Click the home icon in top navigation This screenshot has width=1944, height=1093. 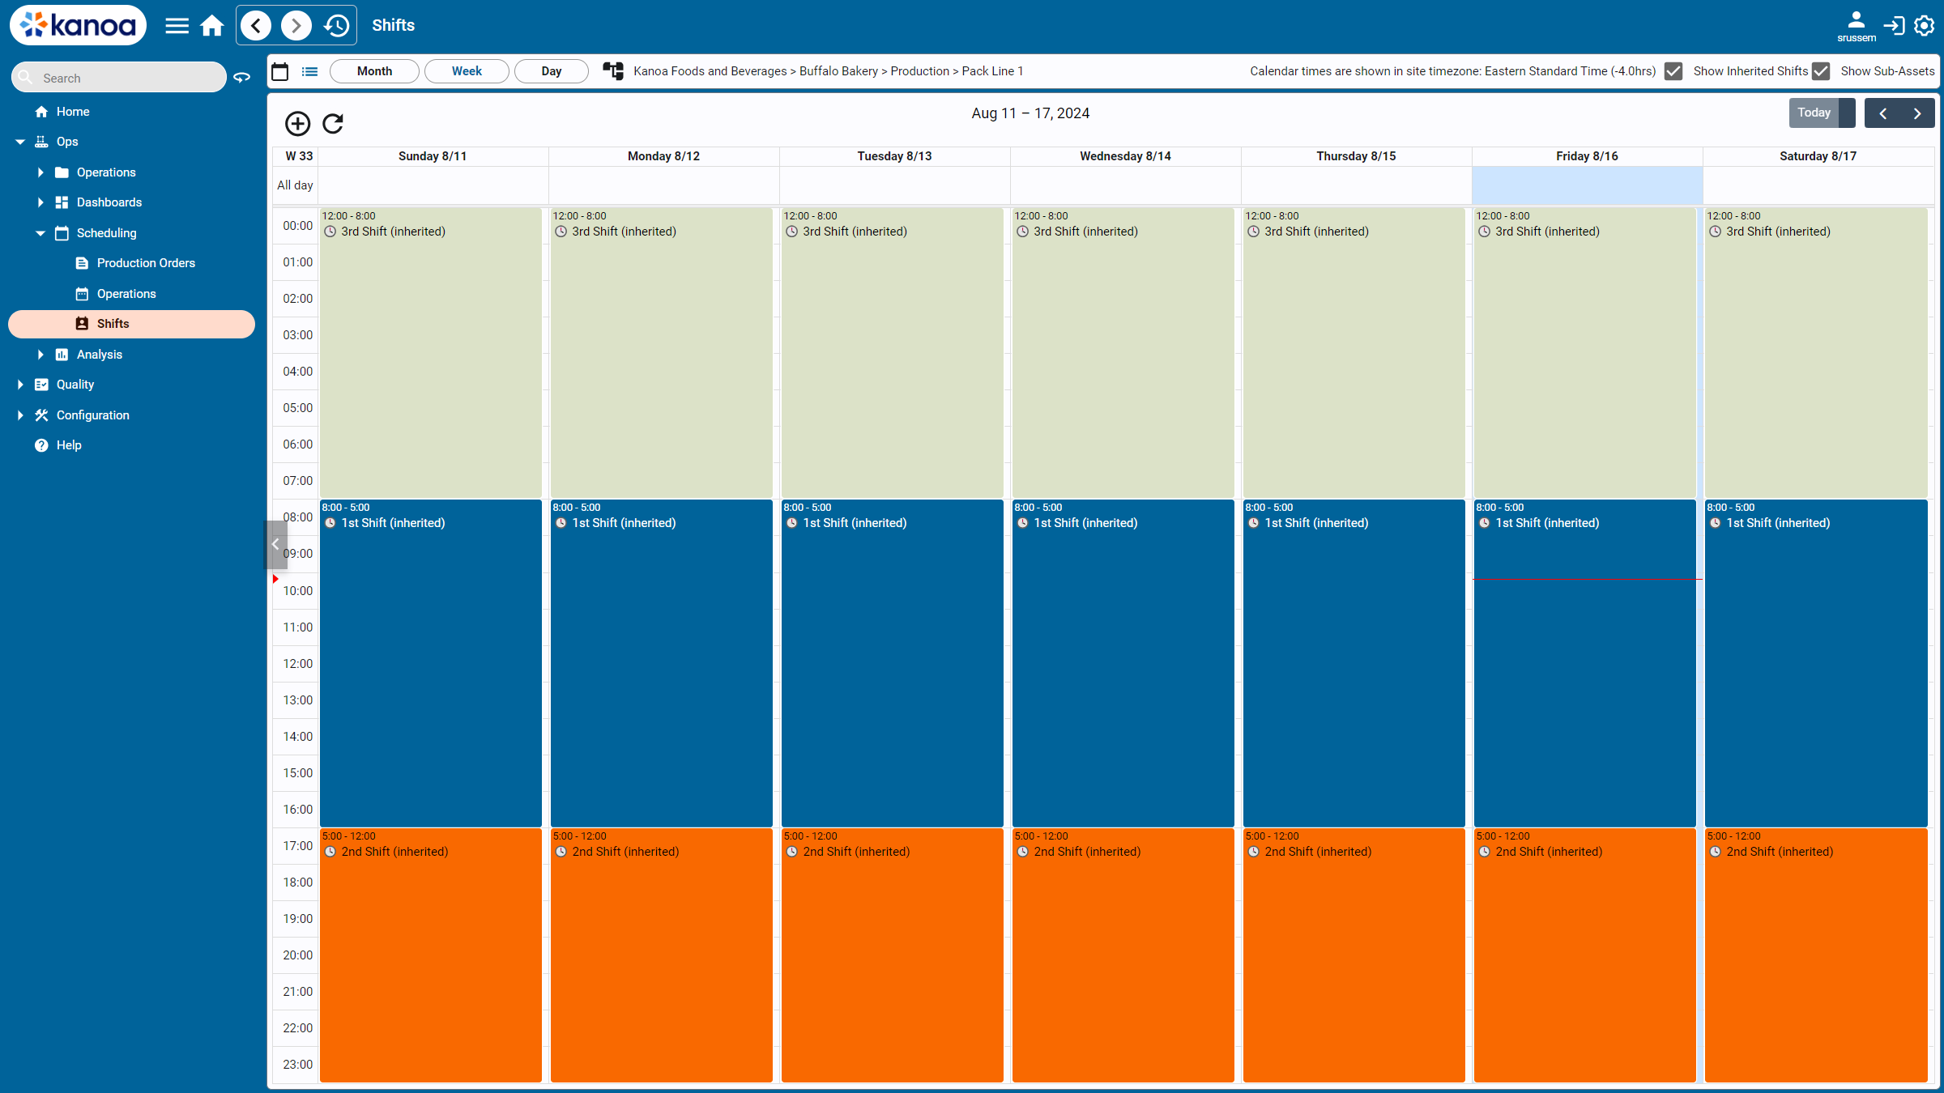[x=212, y=25]
